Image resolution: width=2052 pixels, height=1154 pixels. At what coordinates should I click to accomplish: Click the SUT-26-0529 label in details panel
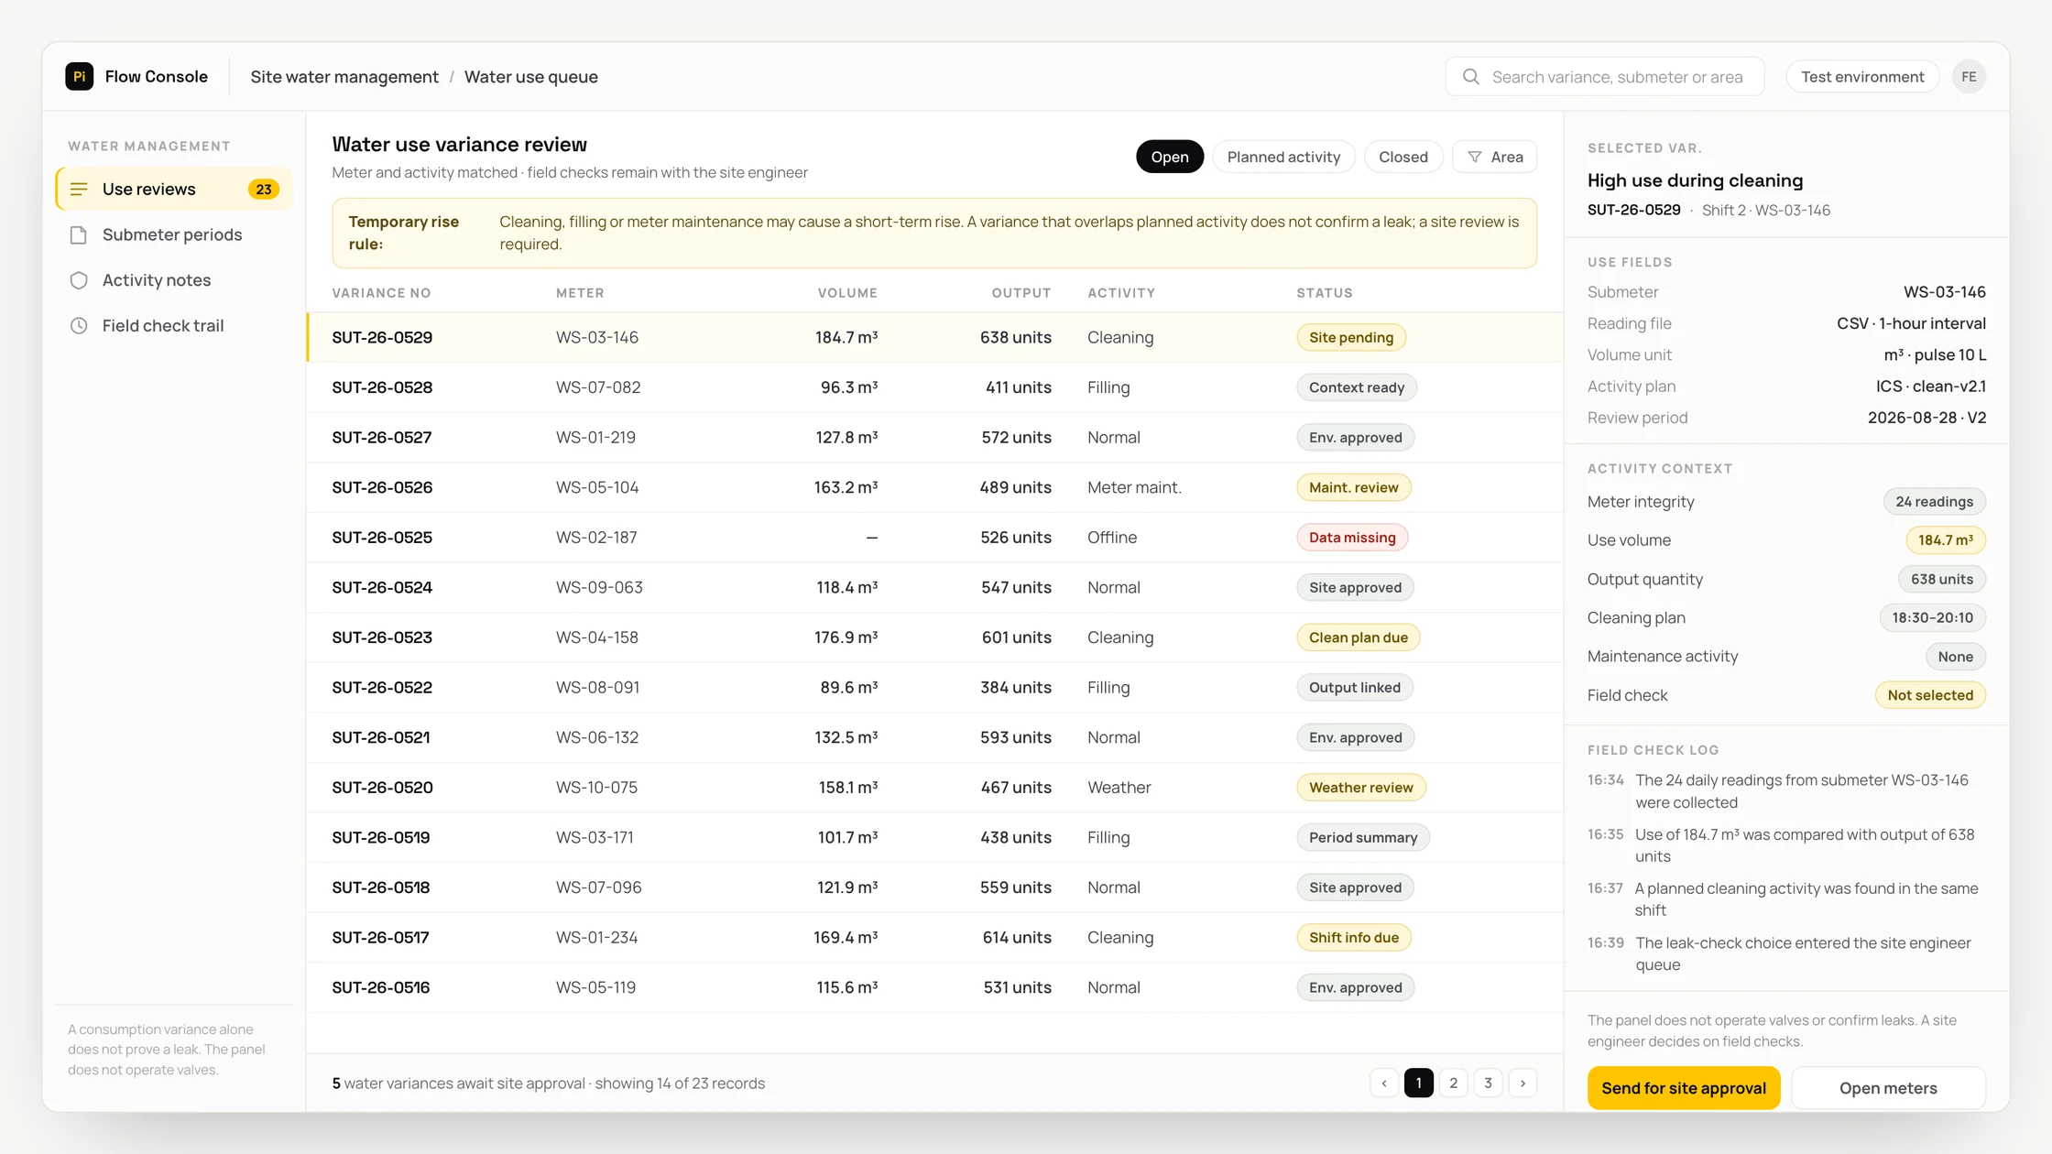coord(1633,210)
